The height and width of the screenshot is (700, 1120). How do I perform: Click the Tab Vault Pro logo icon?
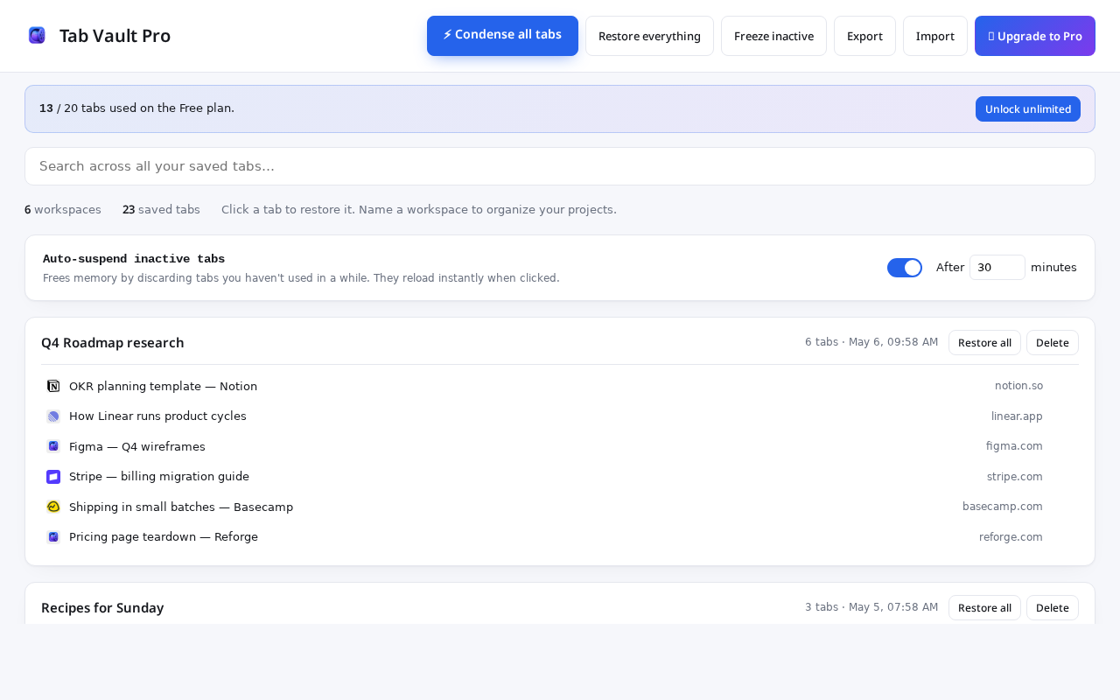pos(37,35)
